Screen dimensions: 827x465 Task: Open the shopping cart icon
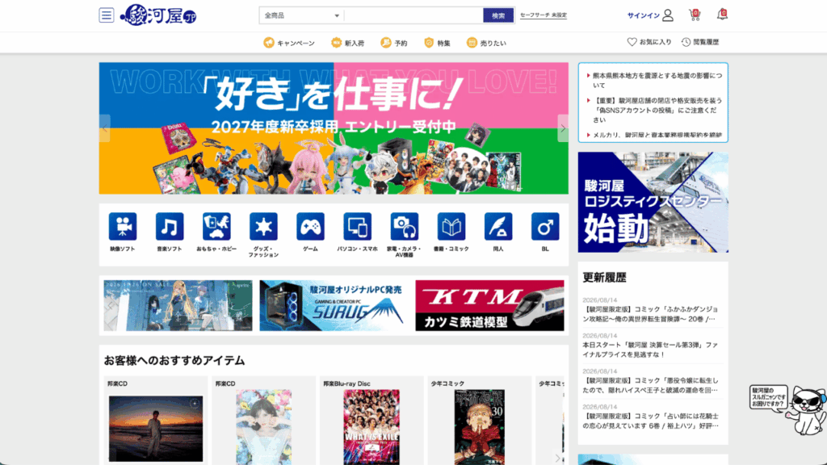[695, 15]
